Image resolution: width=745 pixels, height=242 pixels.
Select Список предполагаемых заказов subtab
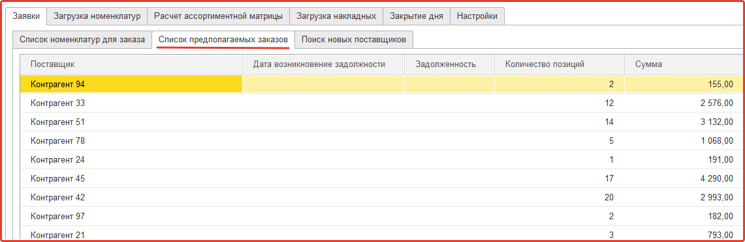[x=223, y=40]
